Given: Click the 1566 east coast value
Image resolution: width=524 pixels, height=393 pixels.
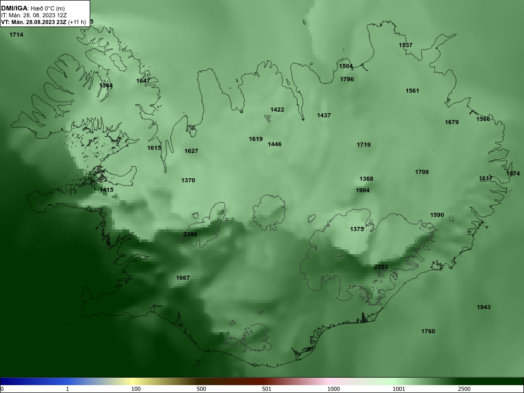Looking at the screenshot, I should pyautogui.click(x=483, y=119).
